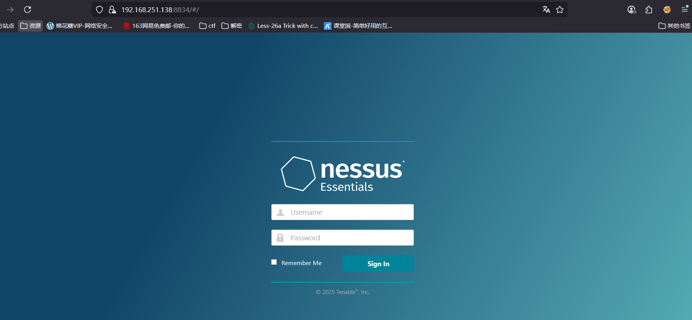Screen dimensions: 692x320
Task: Click the Nessus Essentials hexagon logo
Action: click(x=298, y=174)
